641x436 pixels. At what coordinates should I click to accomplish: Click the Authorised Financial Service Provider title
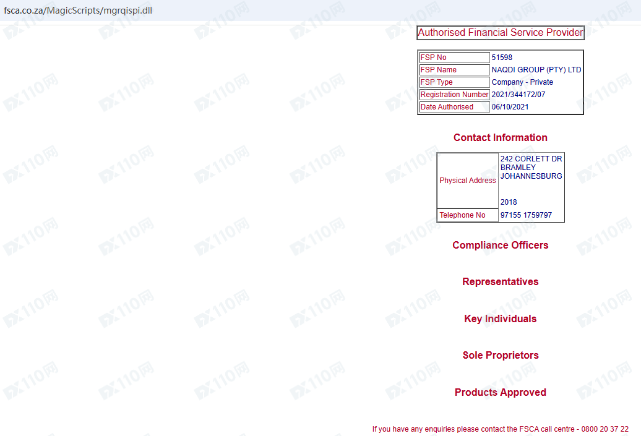(x=500, y=33)
